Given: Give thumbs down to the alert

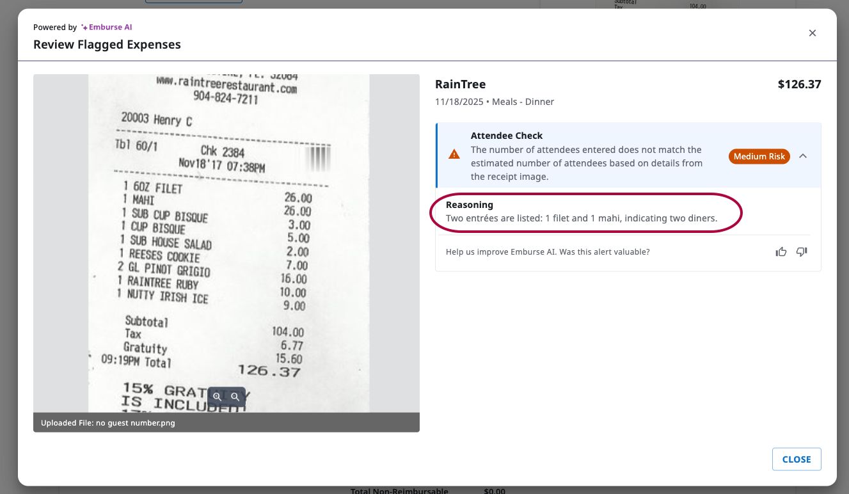Looking at the screenshot, I should point(802,252).
